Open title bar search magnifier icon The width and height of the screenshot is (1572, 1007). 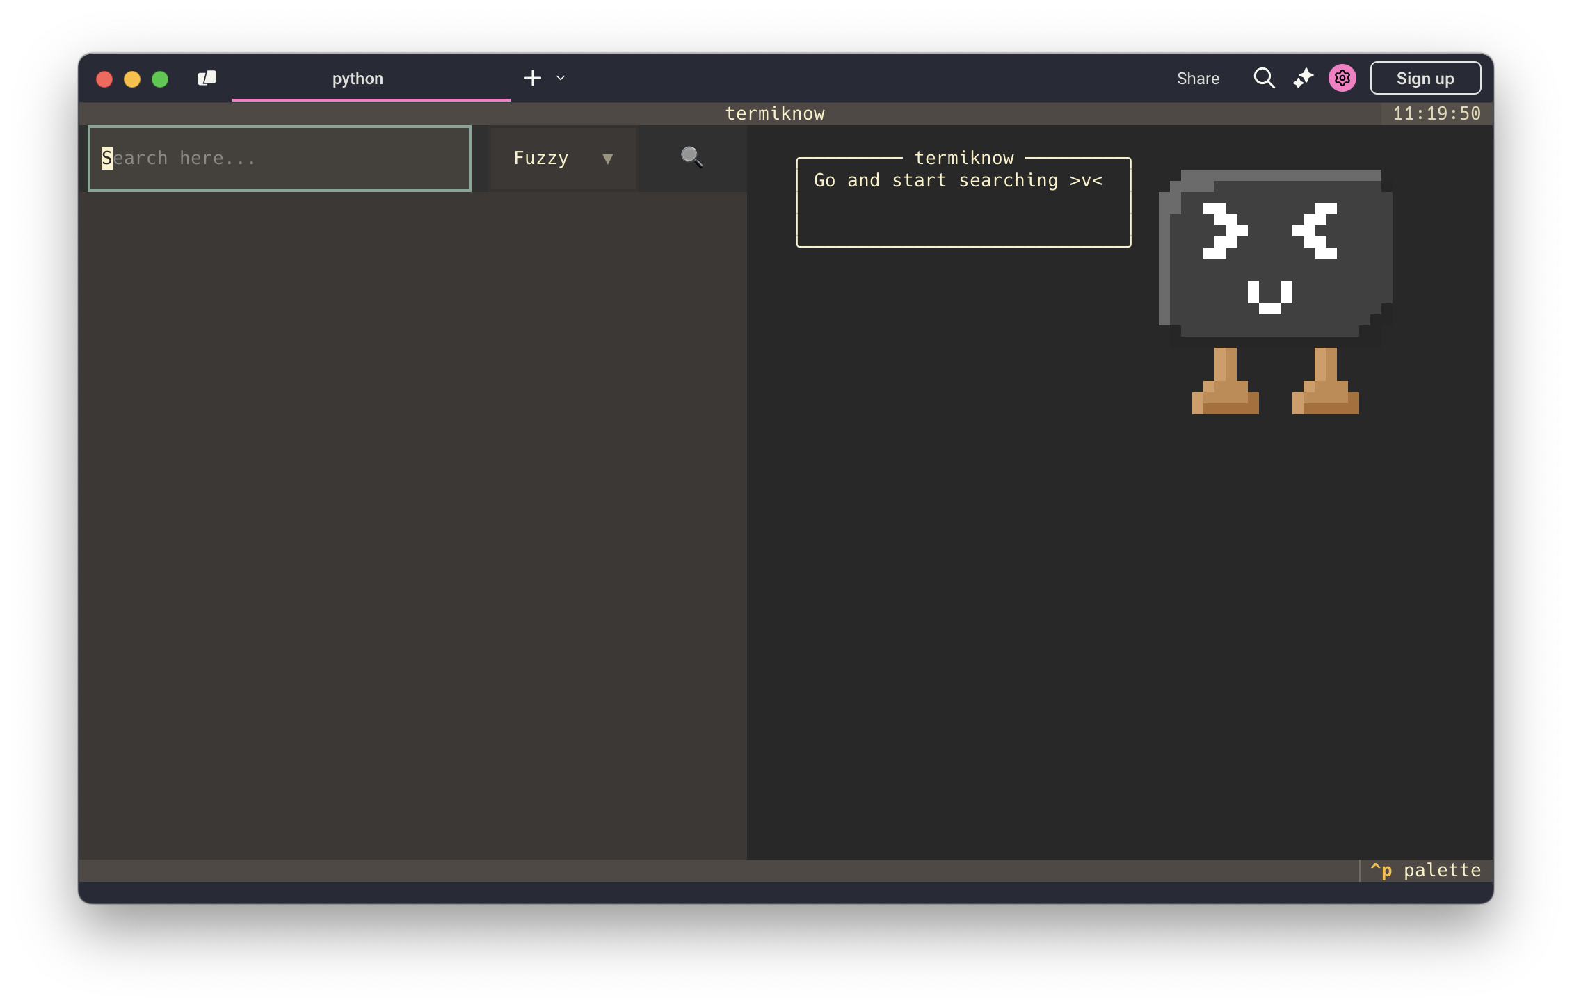pyautogui.click(x=1264, y=78)
